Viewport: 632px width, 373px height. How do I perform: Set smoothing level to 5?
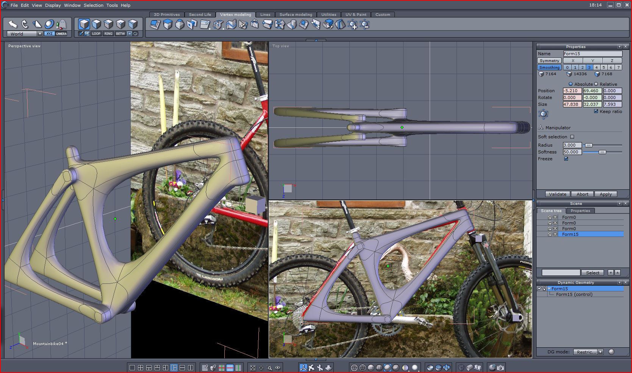pyautogui.click(x=604, y=67)
